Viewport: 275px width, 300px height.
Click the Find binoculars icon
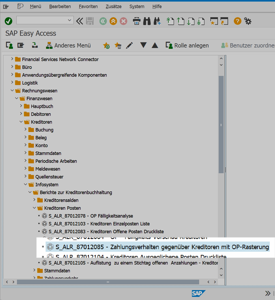pyautogui.click(x=147, y=21)
